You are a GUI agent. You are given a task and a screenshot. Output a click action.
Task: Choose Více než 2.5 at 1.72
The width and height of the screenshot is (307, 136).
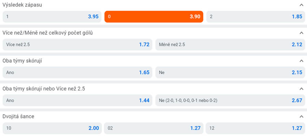click(x=77, y=45)
